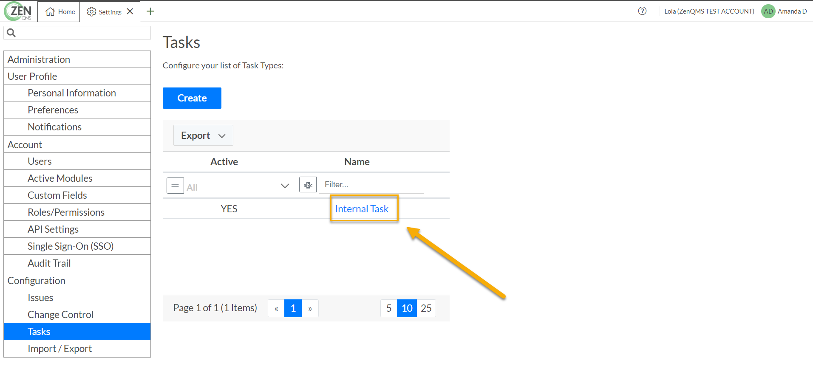Sort by the Name column header

357,162
